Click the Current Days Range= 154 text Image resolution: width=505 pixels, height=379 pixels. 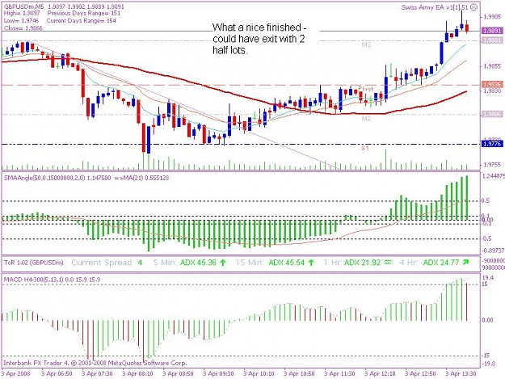coord(81,21)
